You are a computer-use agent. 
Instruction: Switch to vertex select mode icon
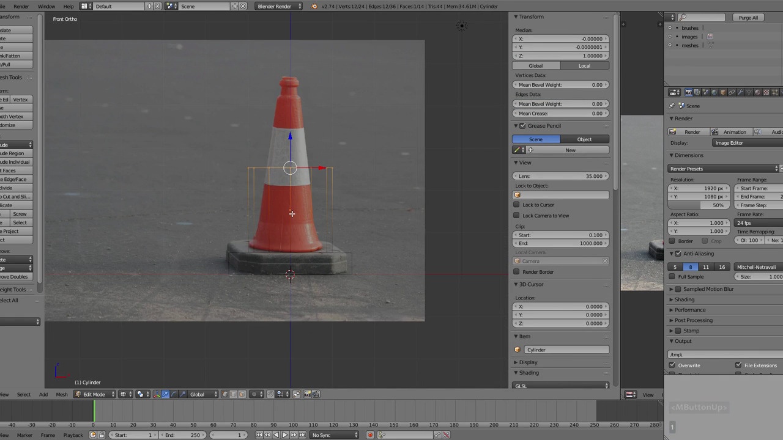225,394
